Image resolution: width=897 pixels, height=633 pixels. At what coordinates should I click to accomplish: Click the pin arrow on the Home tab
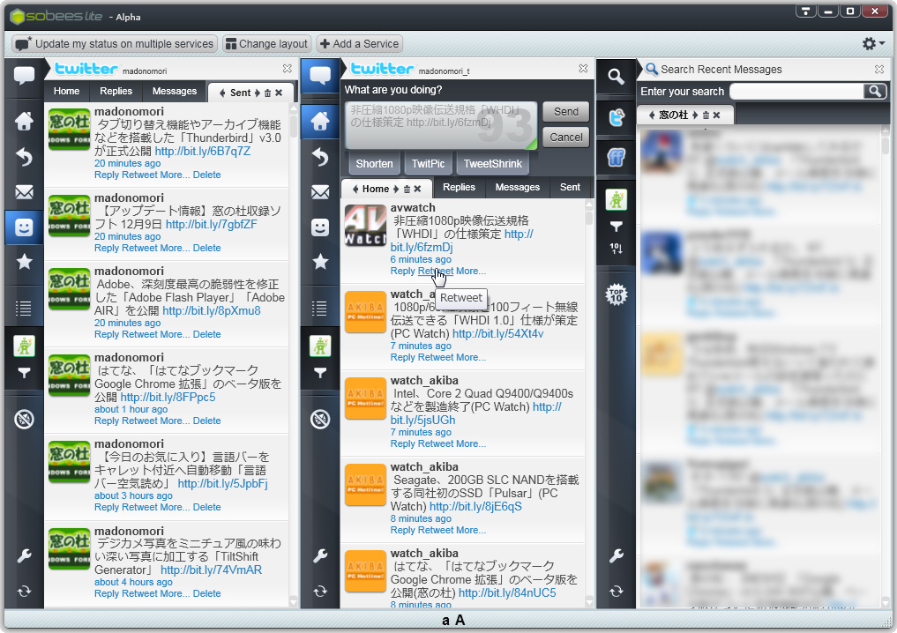[395, 188]
